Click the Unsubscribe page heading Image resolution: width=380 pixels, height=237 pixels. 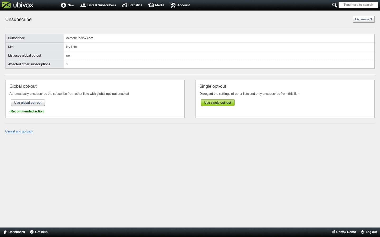tap(18, 19)
